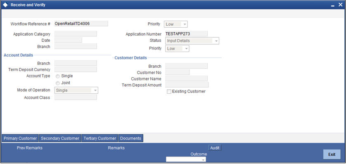346x164 pixels.
Task: Expand the Mode of Operation dropdown
Action: pyautogui.click(x=76, y=90)
